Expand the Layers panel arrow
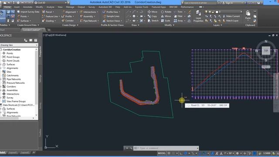 tap(221, 25)
